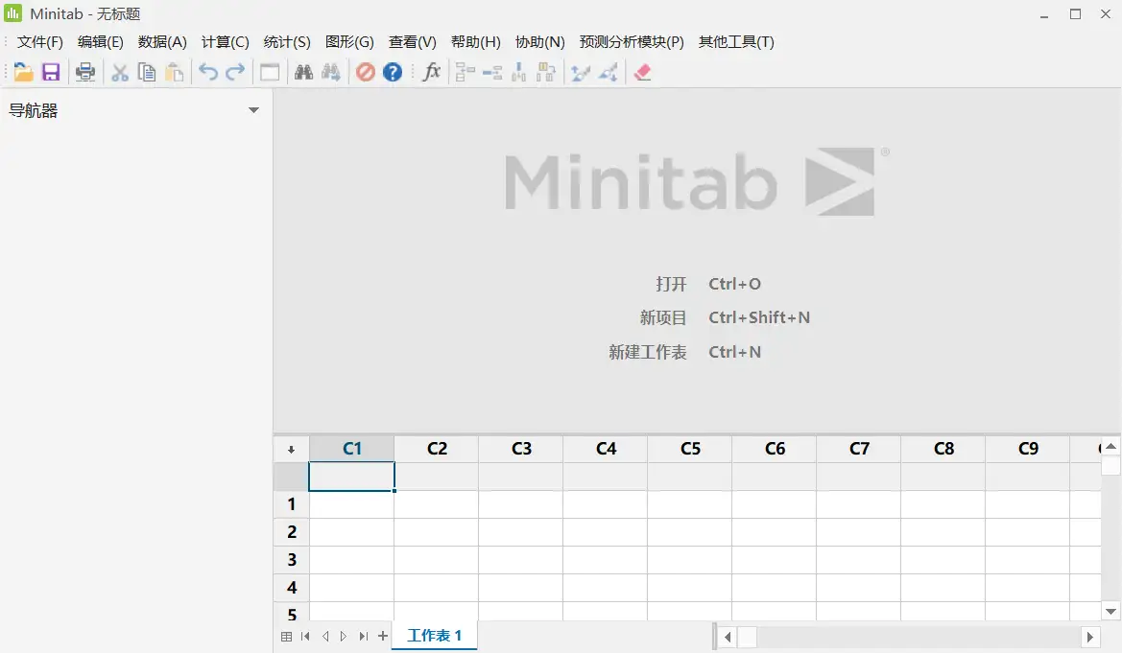Screen dimensions: 1122x653
Task: Select the C5 column header
Action: point(690,449)
